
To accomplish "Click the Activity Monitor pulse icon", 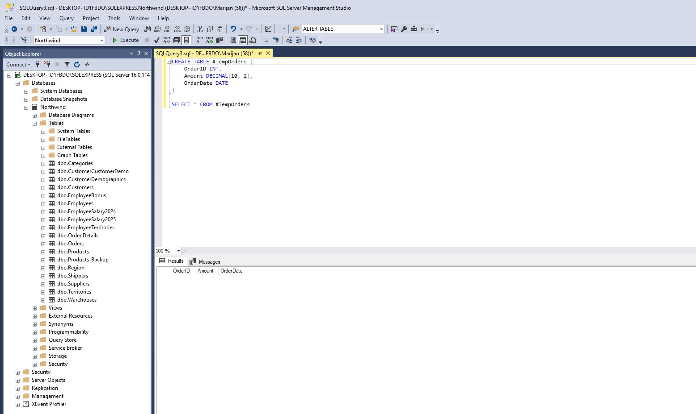I will click(87, 65).
